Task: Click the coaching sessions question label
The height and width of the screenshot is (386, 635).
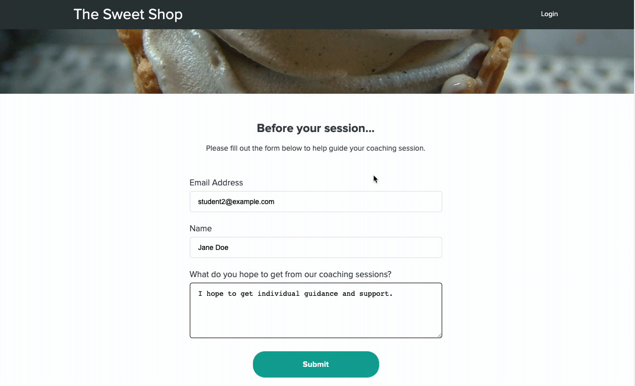Action: pos(290,275)
